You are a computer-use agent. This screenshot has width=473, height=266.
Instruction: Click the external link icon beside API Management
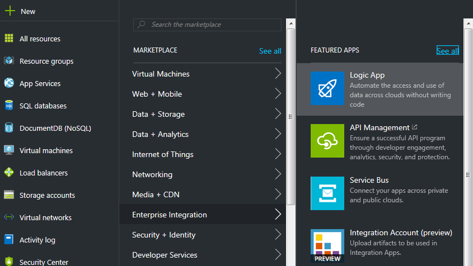[x=414, y=127]
